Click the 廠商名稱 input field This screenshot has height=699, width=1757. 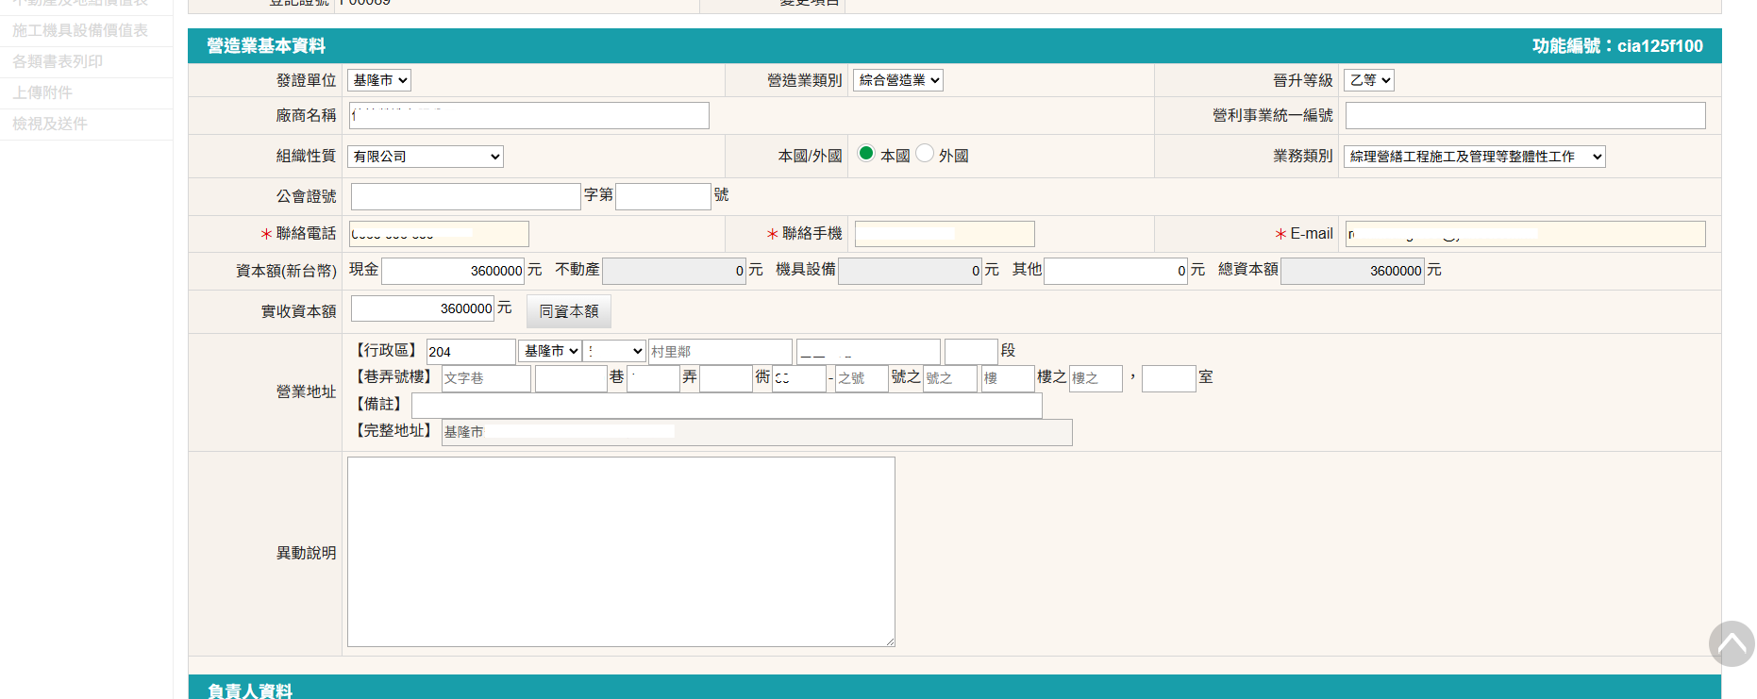[x=529, y=115]
